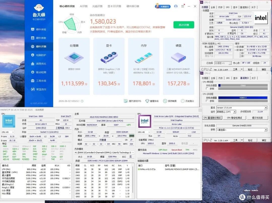Open 运行 所有核心 (24T) dropdown
272x203 pixels.
coord(226,112)
